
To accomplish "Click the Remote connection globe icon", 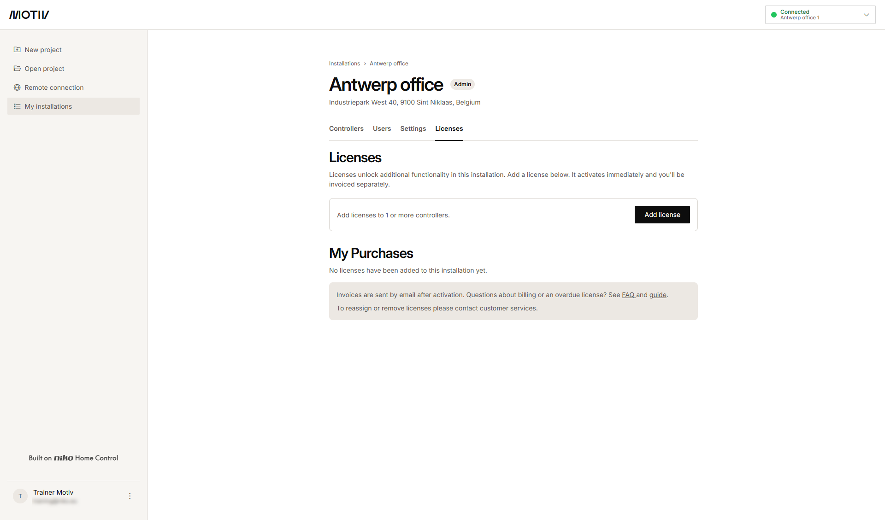I will pyautogui.click(x=17, y=87).
